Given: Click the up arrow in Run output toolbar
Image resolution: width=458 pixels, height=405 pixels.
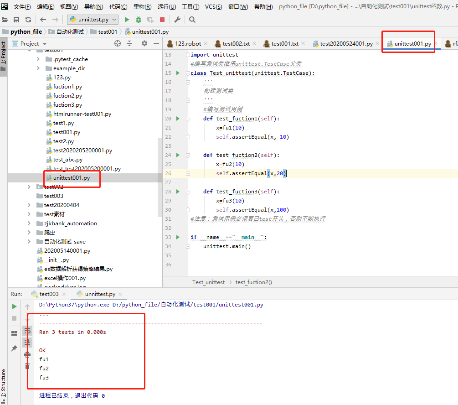Looking at the screenshot, I should click(x=27, y=307).
